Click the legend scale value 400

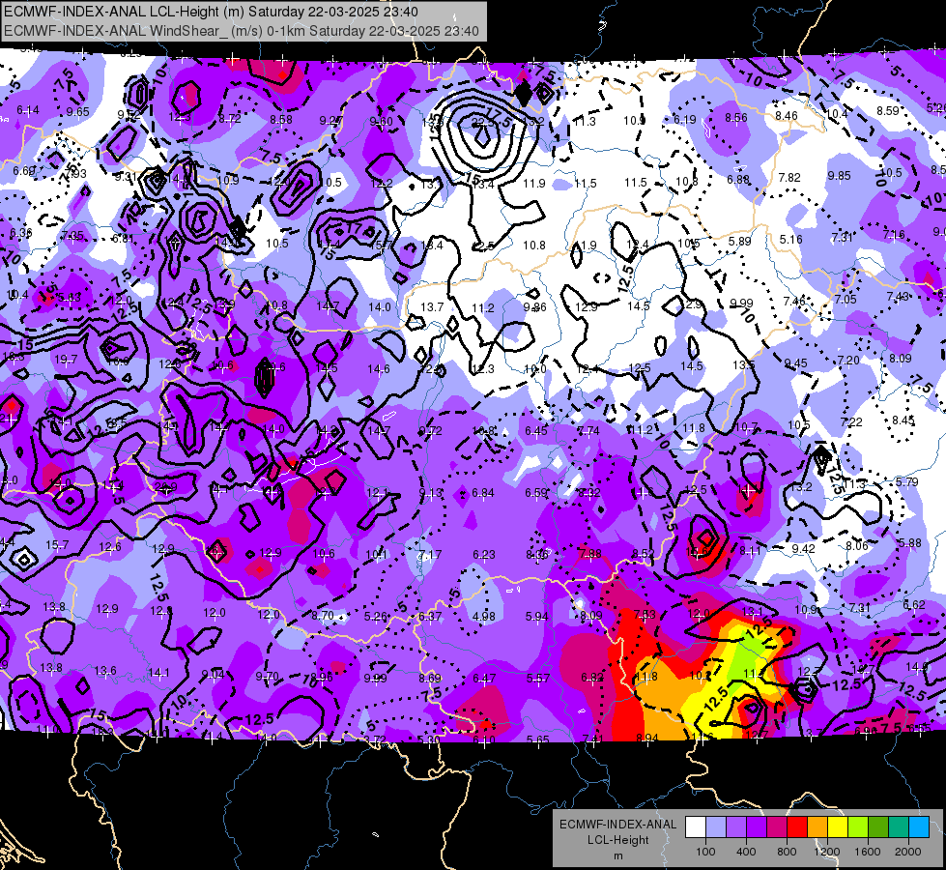coord(746,852)
